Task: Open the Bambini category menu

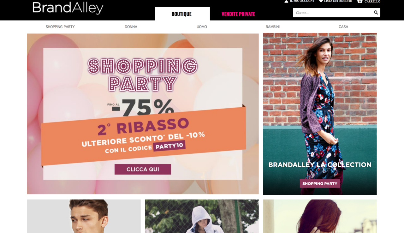Action: pyautogui.click(x=273, y=27)
